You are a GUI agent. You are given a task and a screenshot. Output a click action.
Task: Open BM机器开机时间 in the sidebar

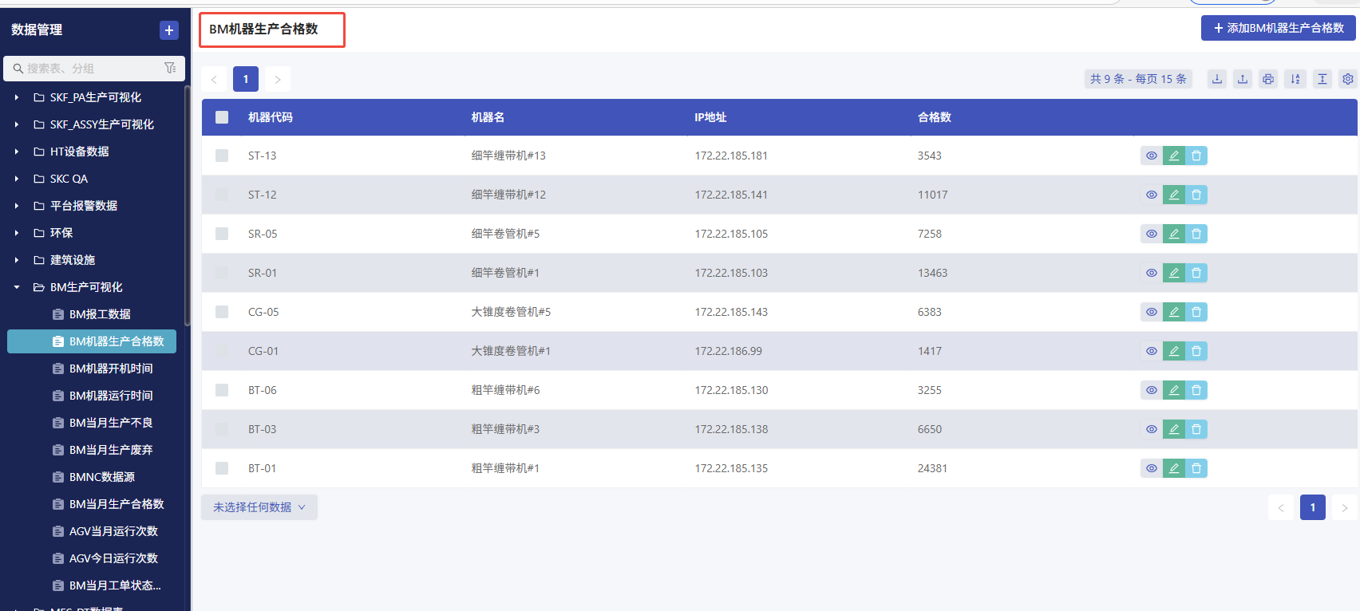coord(111,369)
